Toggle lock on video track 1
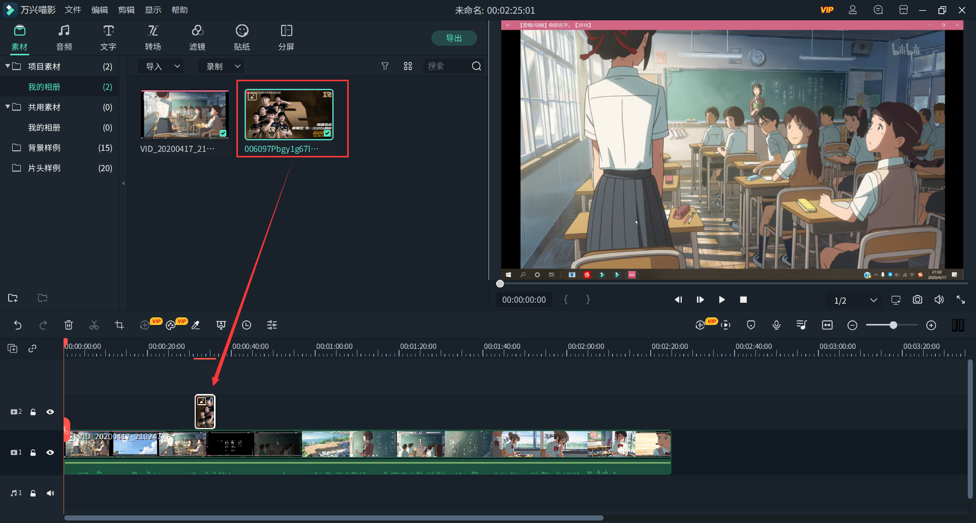976x523 pixels. 33,452
